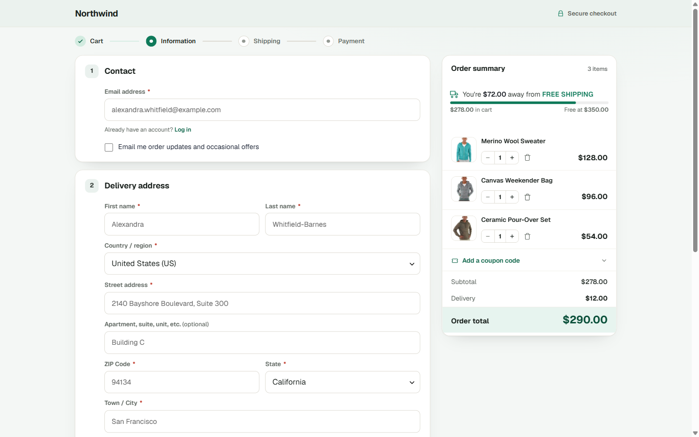Focus the First name field
Screen dimensions: 699x437
pos(182,224)
